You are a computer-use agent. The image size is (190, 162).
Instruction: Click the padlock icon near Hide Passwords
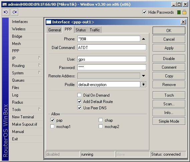pyautogui.click(x=184, y=12)
